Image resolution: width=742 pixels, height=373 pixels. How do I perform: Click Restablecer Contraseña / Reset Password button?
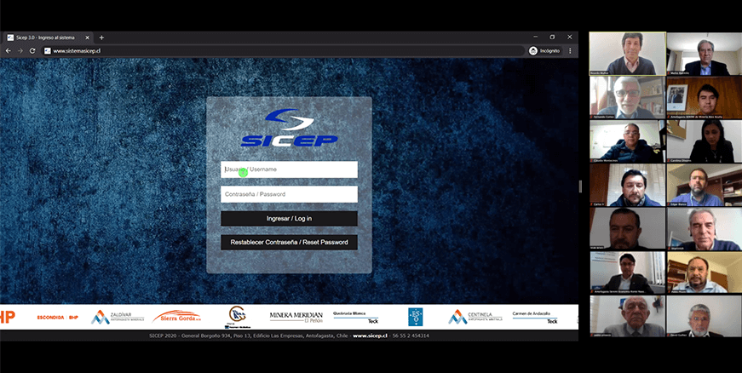tap(289, 242)
